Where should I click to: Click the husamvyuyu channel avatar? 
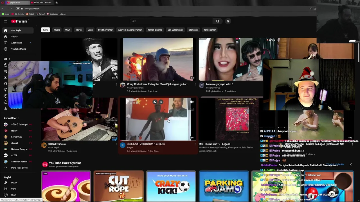click(x=201, y=85)
